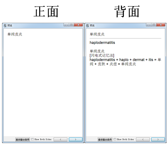The height and width of the screenshot is (146, 168).
Task: Close the left preview window
Action: coord(78,25)
